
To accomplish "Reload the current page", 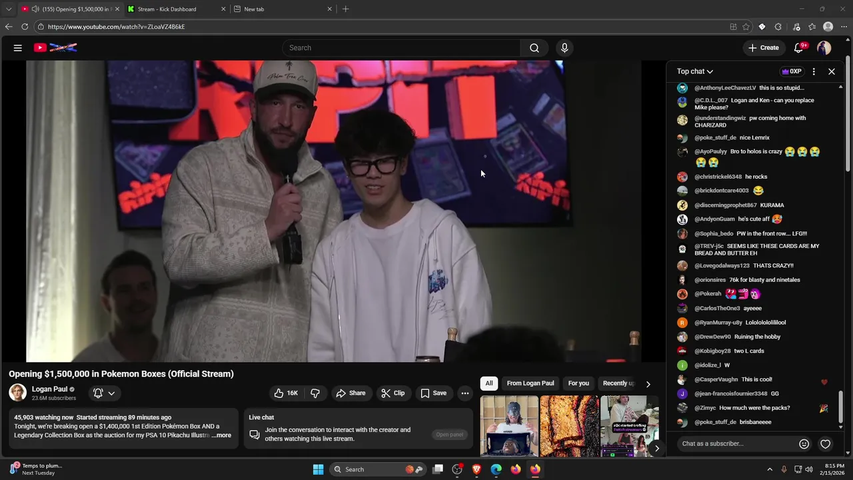I will 25,27.
